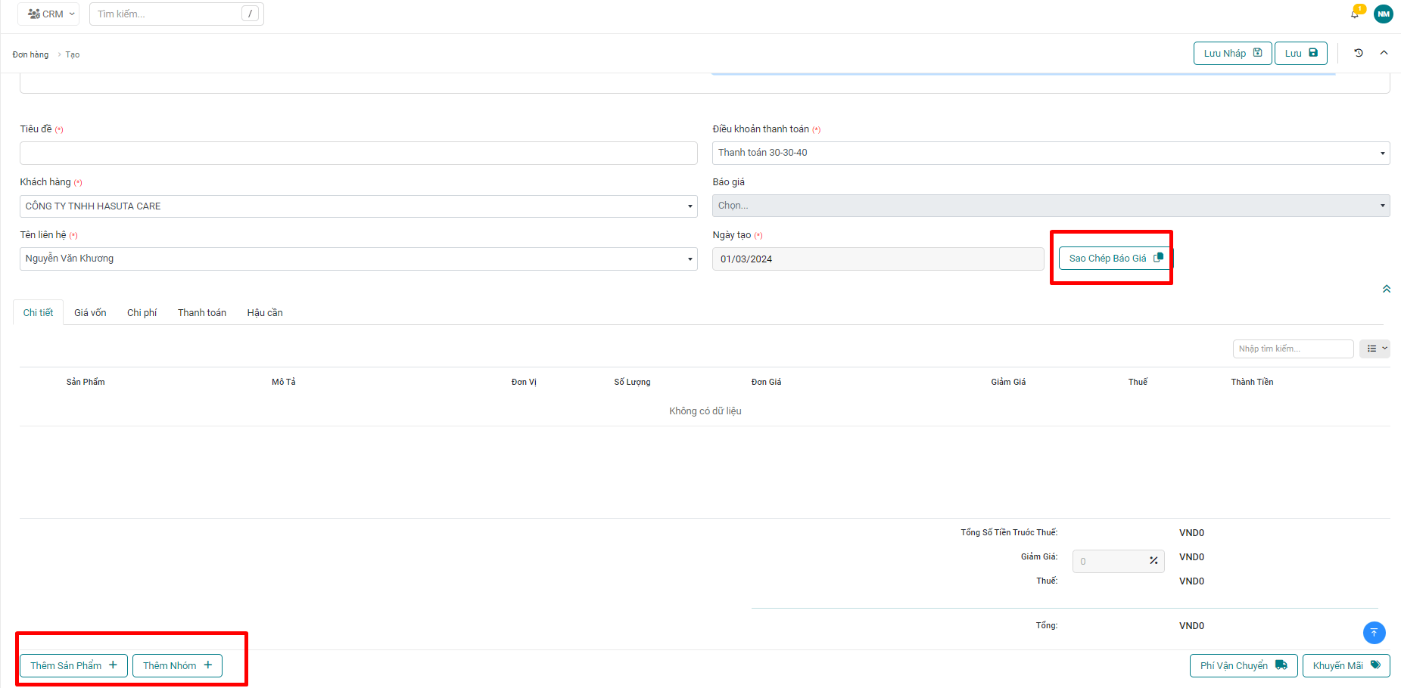Toggle percent discount type icon
This screenshot has width=1401, height=688.
click(1153, 561)
